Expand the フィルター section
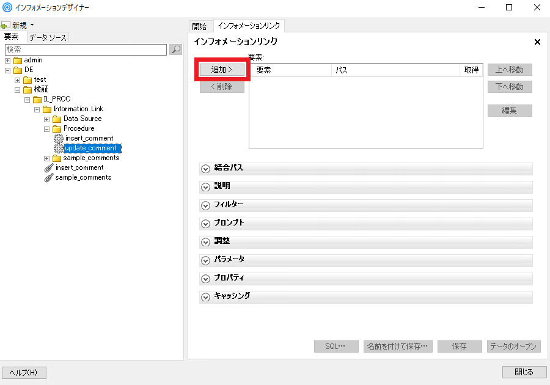Screen dimensions: 550x385 [x=205, y=205]
